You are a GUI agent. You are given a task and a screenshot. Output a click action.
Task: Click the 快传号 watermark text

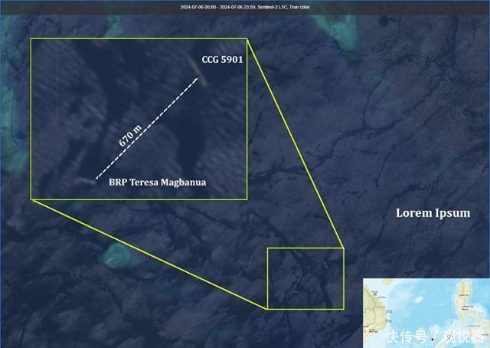pos(406,337)
